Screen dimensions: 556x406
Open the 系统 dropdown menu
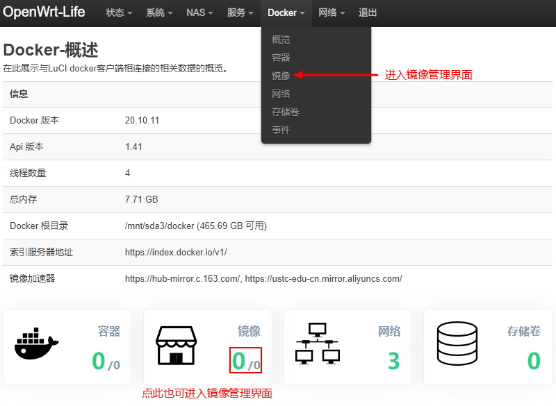(x=159, y=12)
